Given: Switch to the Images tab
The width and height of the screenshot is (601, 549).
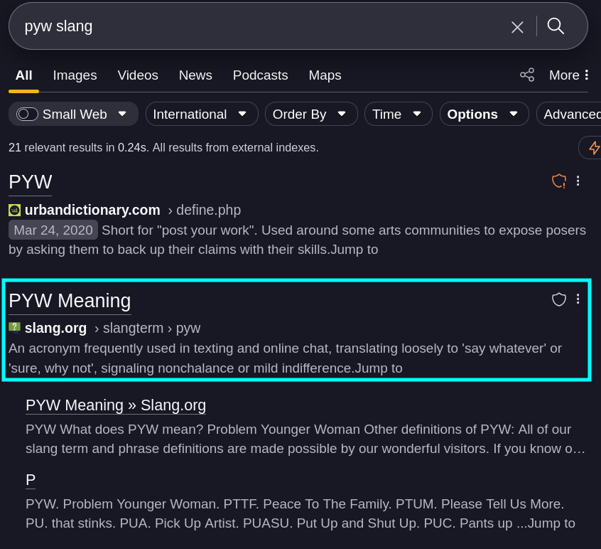Looking at the screenshot, I should tap(75, 75).
